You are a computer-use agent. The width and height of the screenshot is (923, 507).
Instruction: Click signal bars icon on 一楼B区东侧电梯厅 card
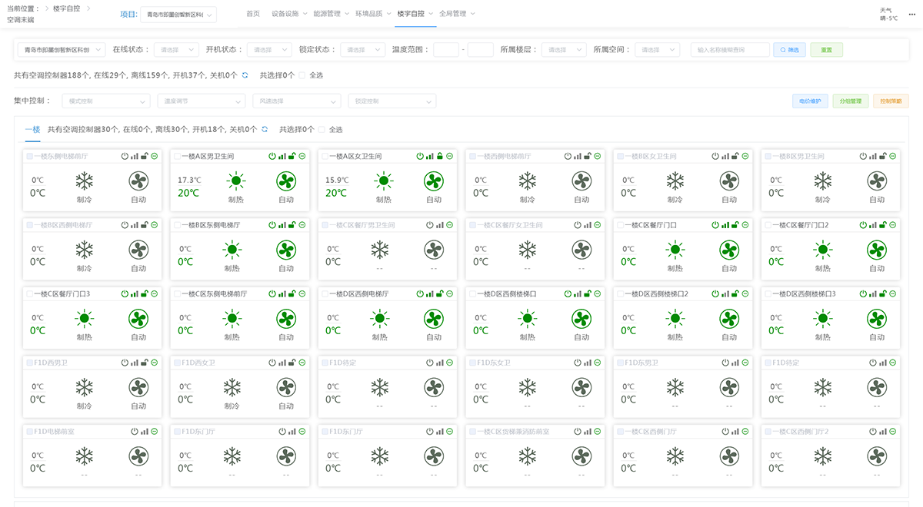[x=282, y=225]
